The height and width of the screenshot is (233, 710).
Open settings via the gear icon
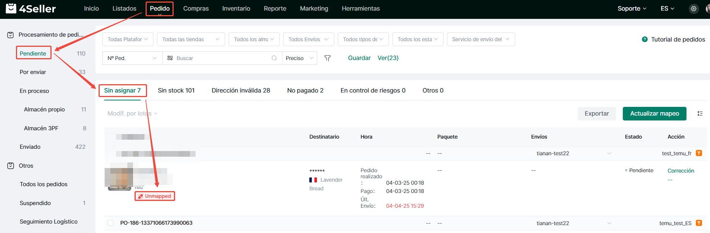pyautogui.click(x=693, y=9)
